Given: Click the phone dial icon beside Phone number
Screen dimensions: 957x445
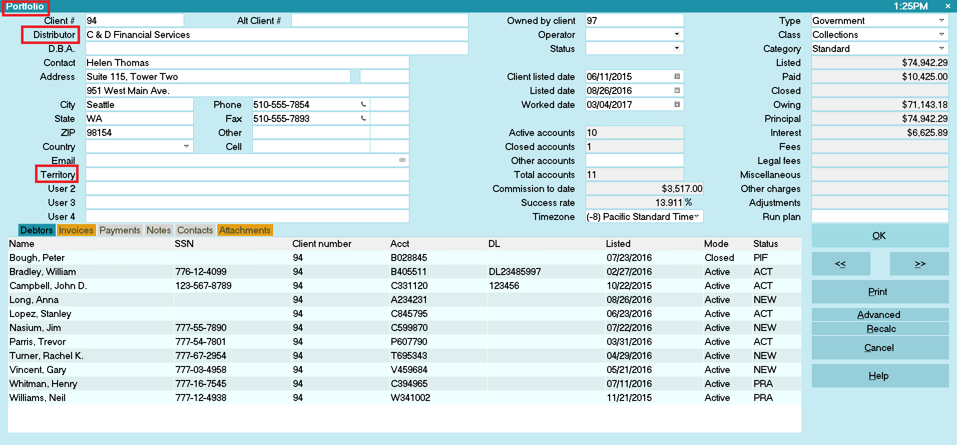Looking at the screenshot, I should pos(363,104).
